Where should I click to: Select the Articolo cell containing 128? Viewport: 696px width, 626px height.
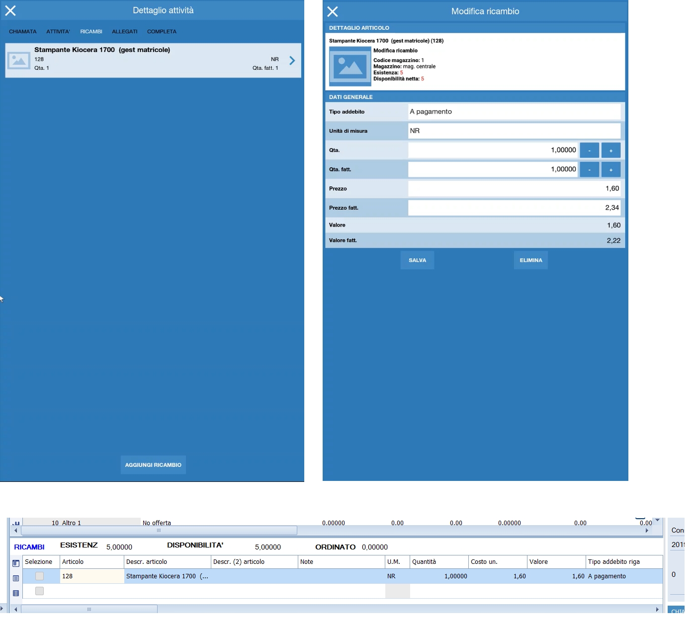point(92,576)
